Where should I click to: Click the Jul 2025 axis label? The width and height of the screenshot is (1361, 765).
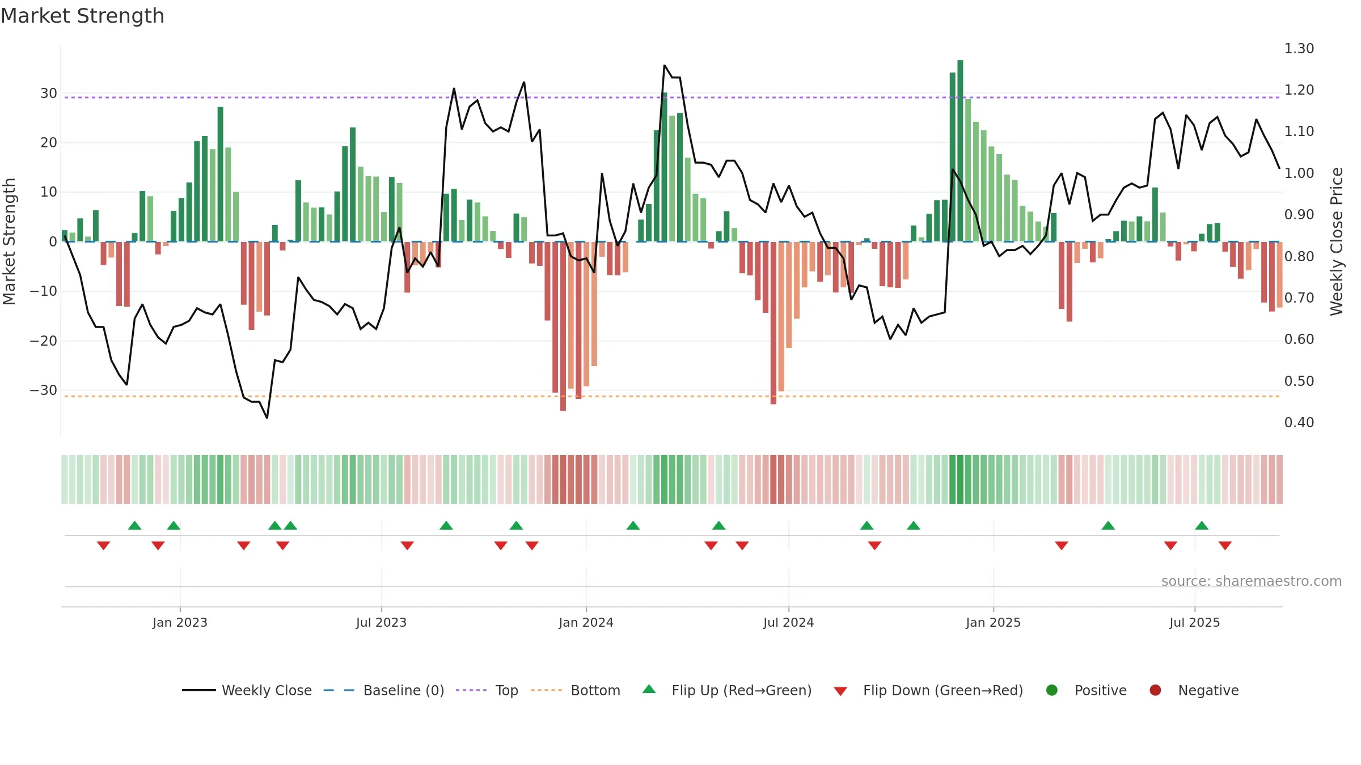(1194, 622)
